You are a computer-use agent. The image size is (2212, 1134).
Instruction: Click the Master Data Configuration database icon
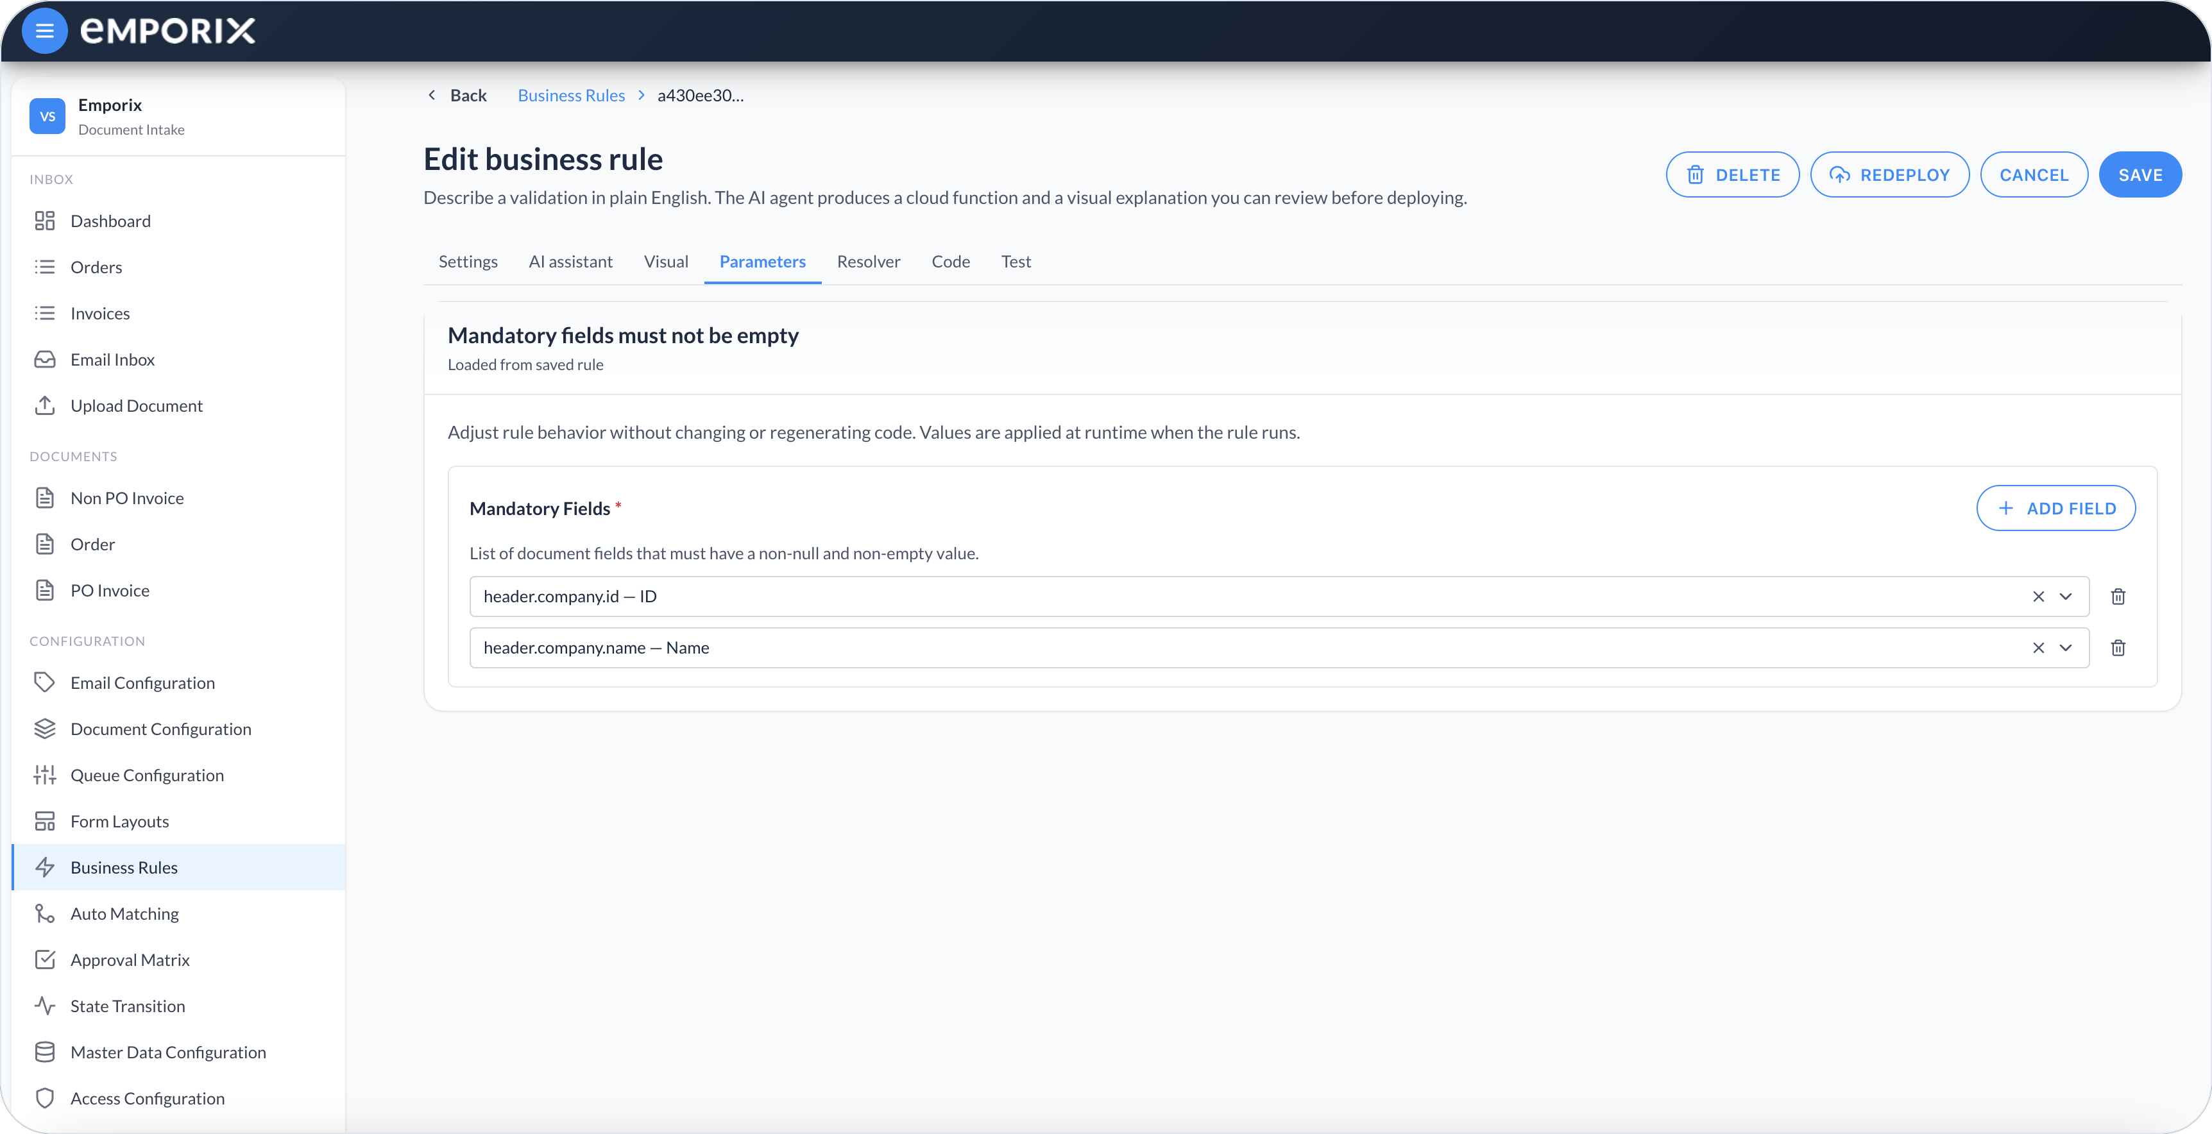coord(45,1052)
